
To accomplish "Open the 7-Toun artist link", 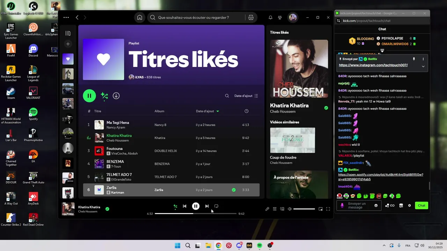I will (116, 166).
